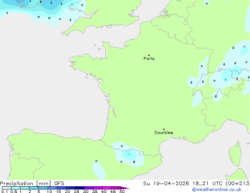The width and height of the screenshot is (250, 193).
Task: Click the Paris city label
Action: click(x=149, y=59)
